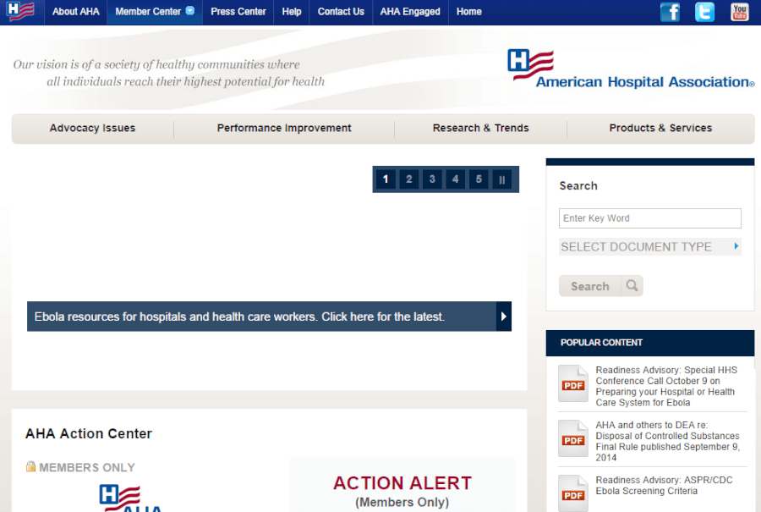The width and height of the screenshot is (761, 512).
Task: Open PDF icon for Disposal of Controlled Substances
Action: click(x=573, y=438)
